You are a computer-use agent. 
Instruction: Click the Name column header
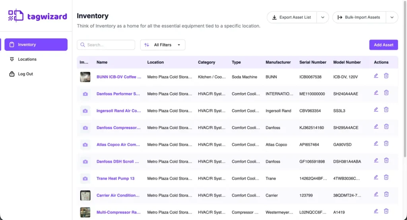[102, 62]
